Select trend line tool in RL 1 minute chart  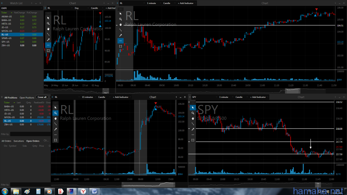[x=121, y=30]
